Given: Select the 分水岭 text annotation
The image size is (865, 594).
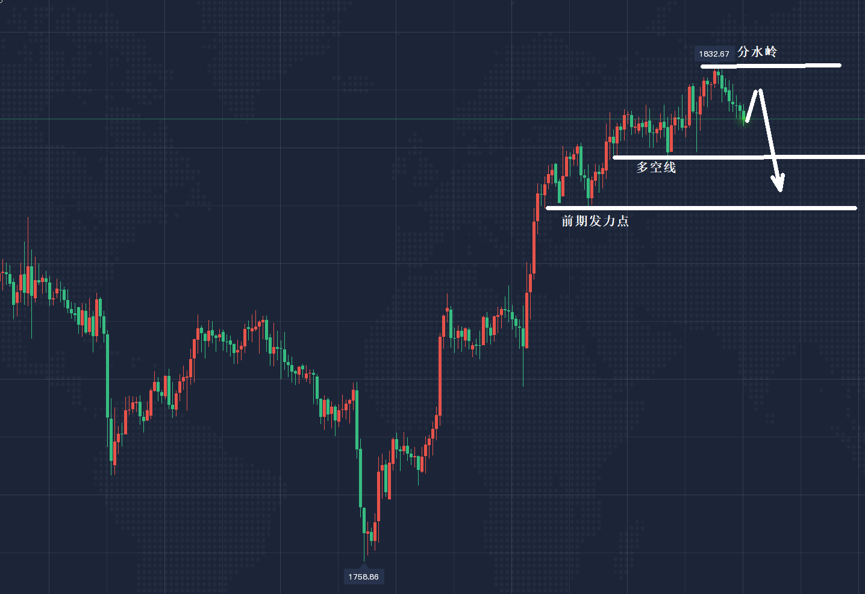Looking at the screenshot, I should (x=757, y=52).
